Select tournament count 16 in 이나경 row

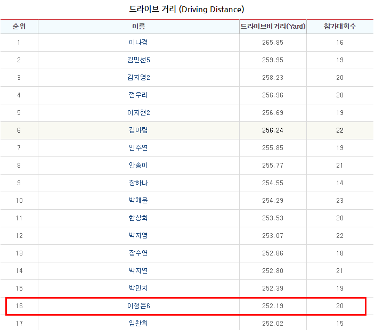[340, 43]
